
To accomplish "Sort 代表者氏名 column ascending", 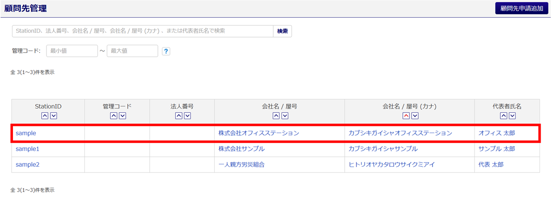I will pos(503,116).
